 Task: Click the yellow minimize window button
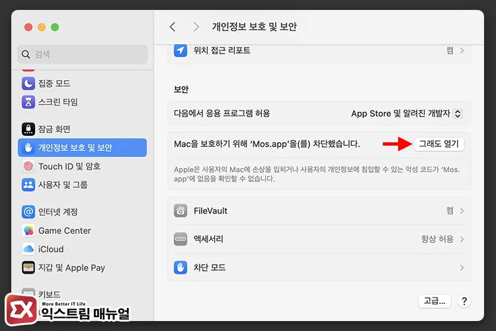[42, 27]
